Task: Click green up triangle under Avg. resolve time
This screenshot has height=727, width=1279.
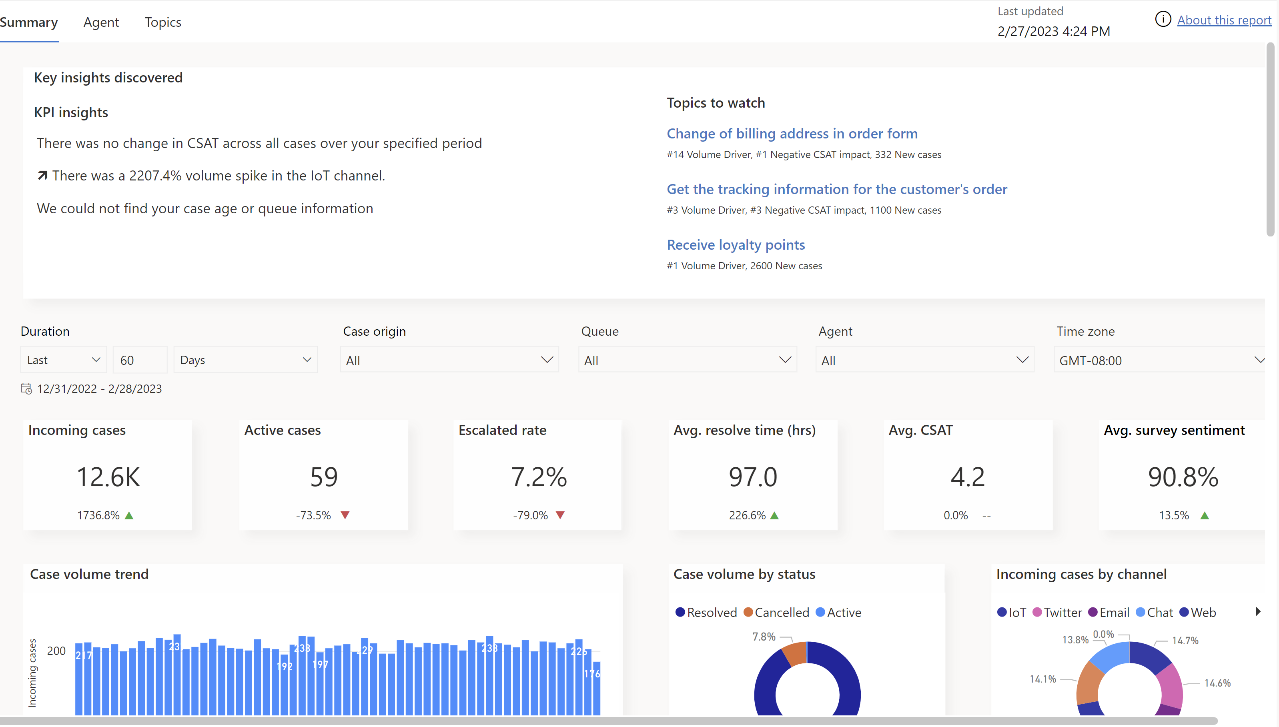Action: (x=775, y=515)
